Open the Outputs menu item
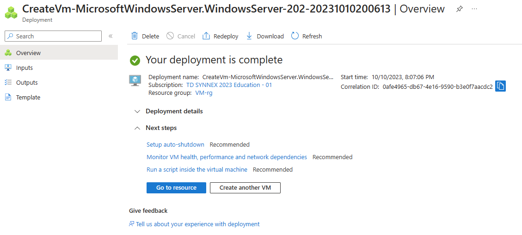Screen dimensions: 522x235 pyautogui.click(x=59, y=82)
